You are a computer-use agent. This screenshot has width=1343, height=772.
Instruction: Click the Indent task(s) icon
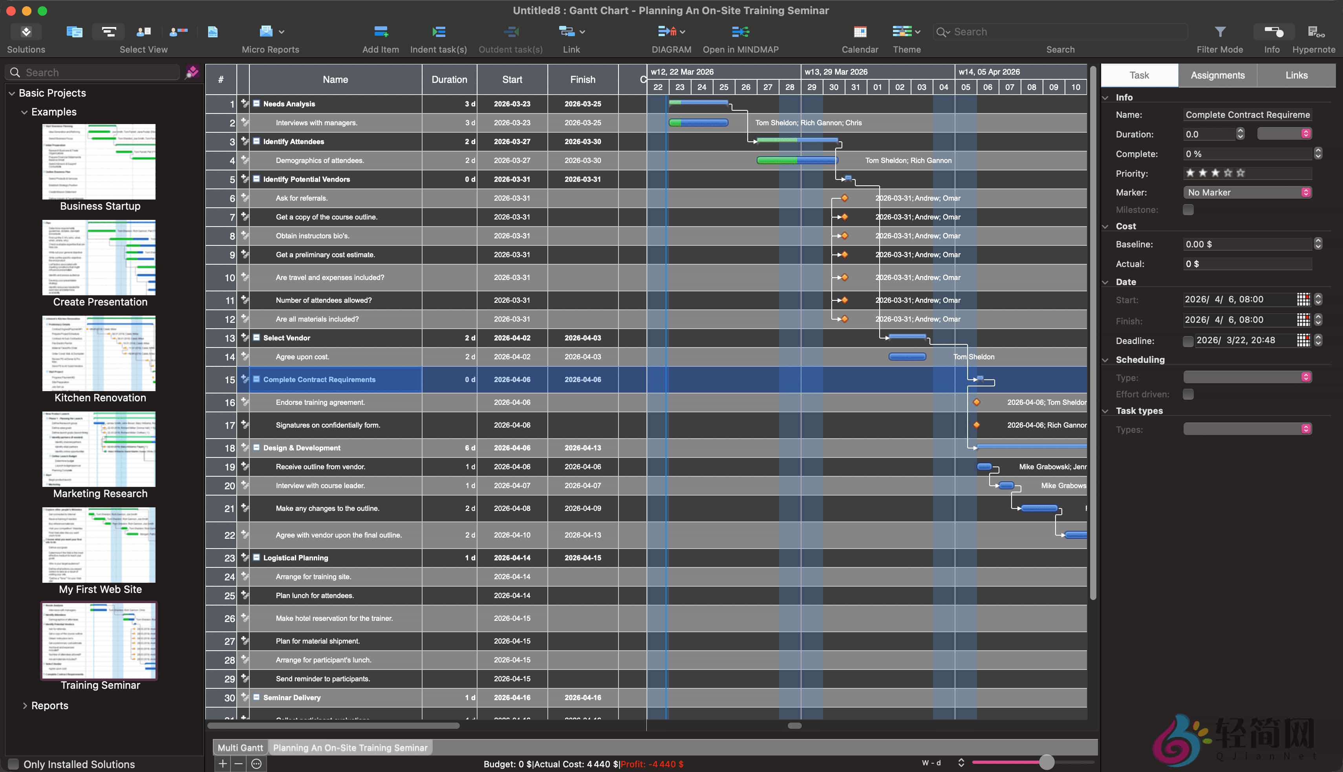[x=439, y=32]
